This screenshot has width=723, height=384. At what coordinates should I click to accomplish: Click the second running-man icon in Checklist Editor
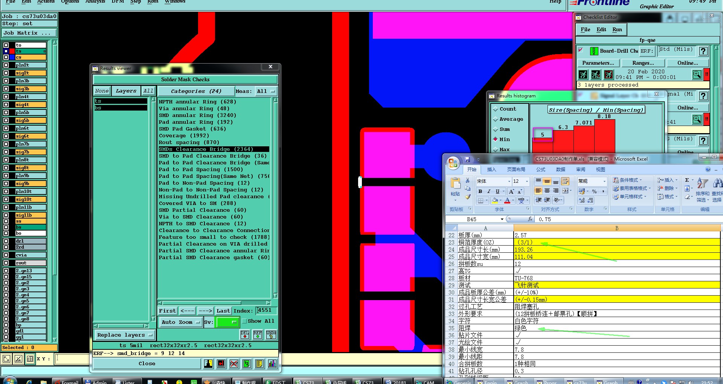[596, 74]
